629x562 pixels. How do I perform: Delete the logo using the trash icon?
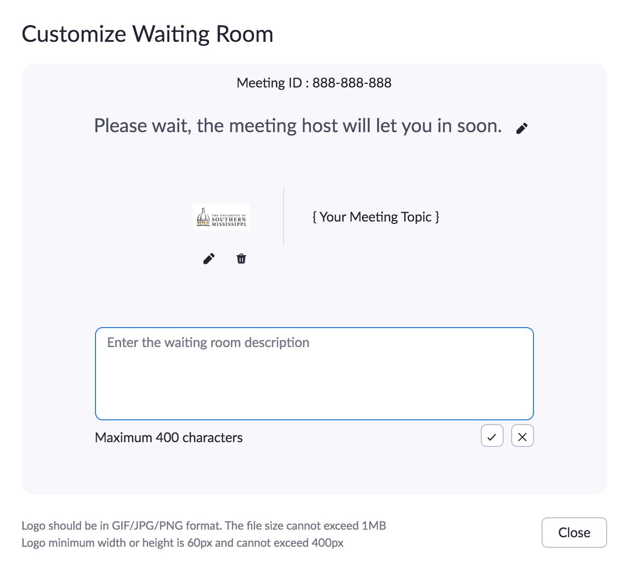[241, 259]
